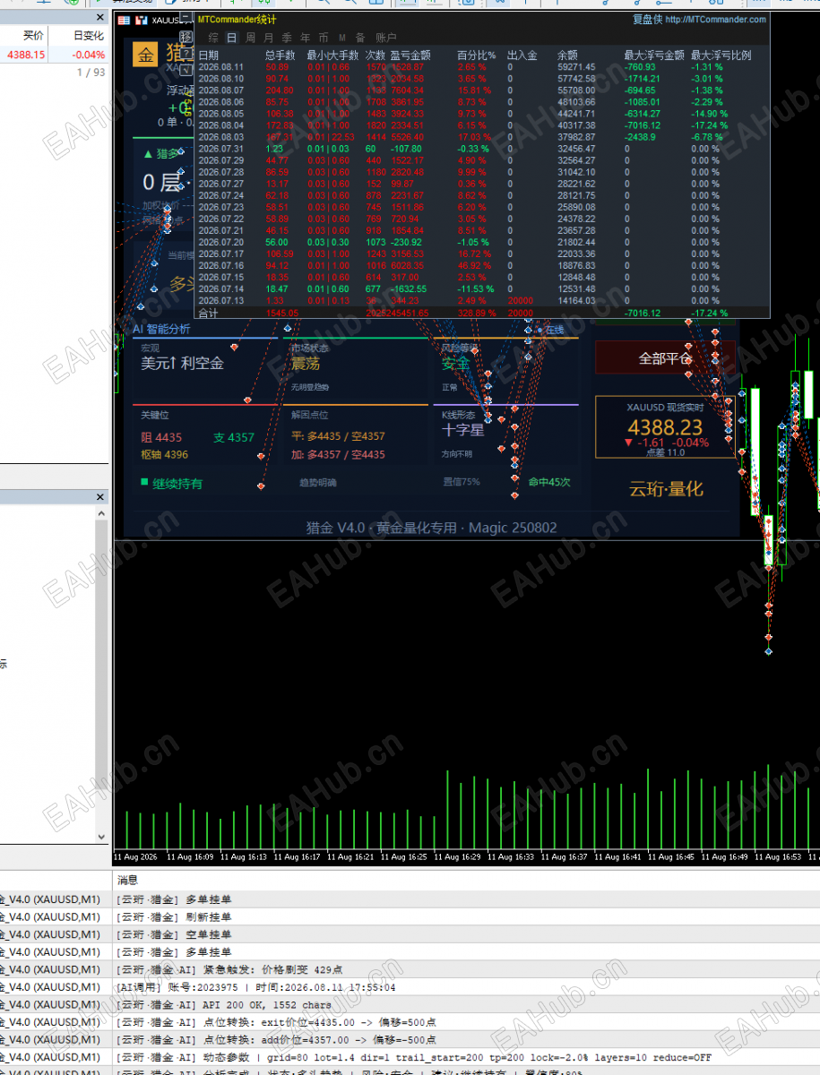Image resolution: width=820 pixels, height=1075 pixels.
Task: Switch to the 月 monthly tab
Action: [269, 38]
